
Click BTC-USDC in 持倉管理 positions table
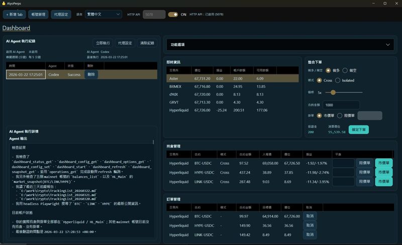pos(203,163)
